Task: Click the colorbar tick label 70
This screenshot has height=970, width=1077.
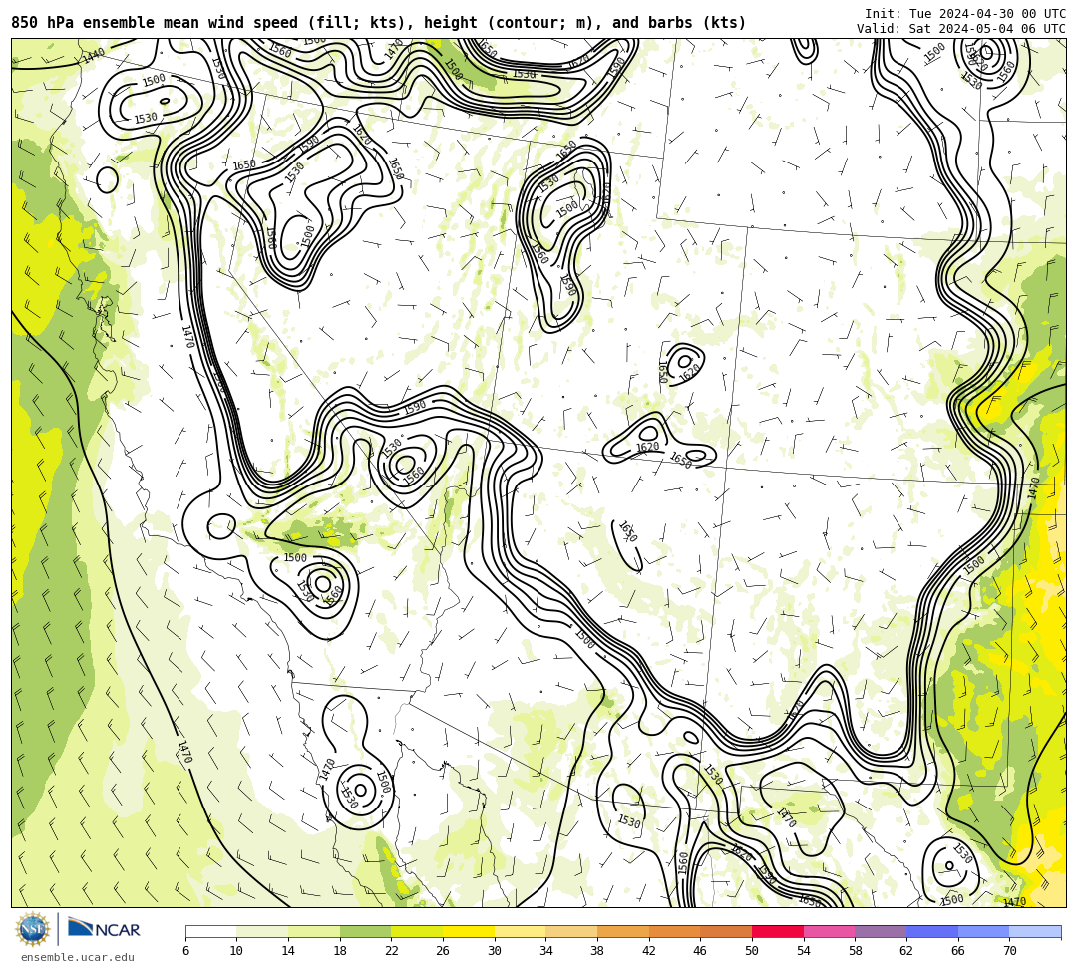Action: 1009,951
